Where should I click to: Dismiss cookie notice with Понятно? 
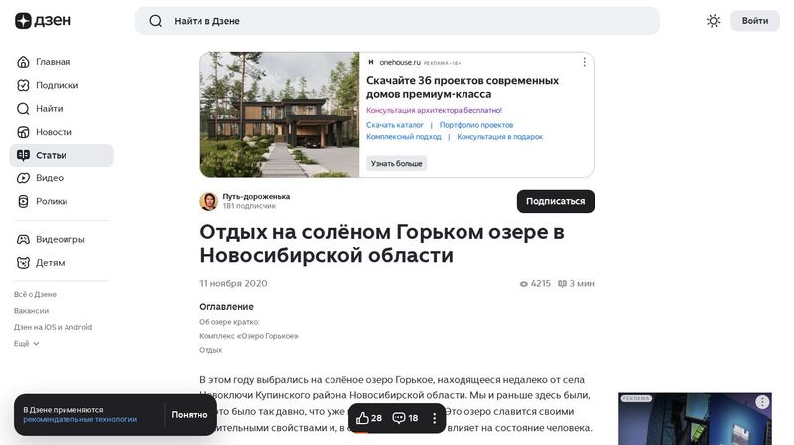[x=189, y=415]
